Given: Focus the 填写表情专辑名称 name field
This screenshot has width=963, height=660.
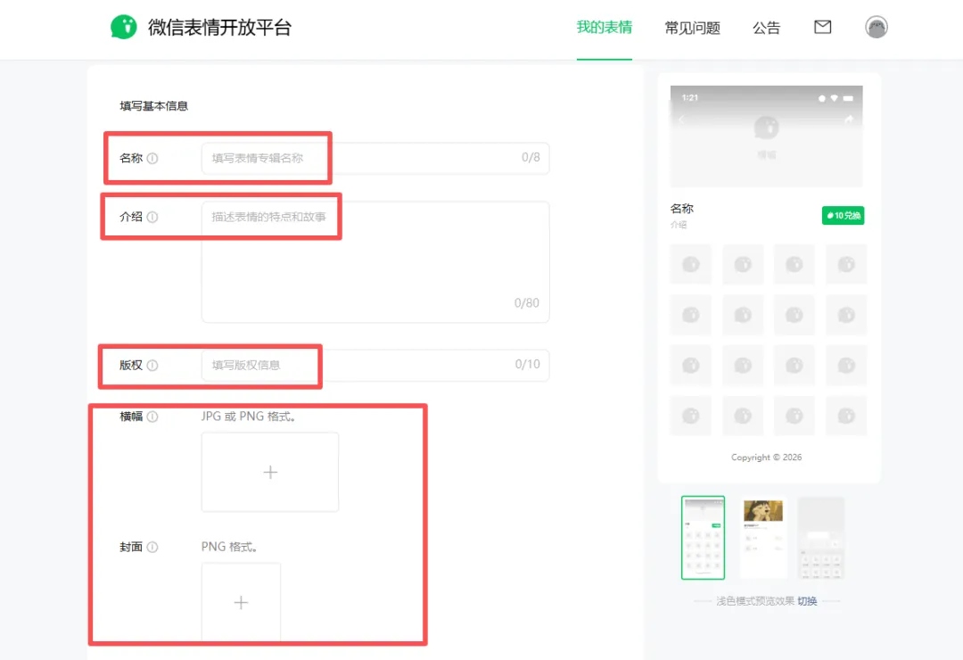Looking at the screenshot, I should pos(375,158).
